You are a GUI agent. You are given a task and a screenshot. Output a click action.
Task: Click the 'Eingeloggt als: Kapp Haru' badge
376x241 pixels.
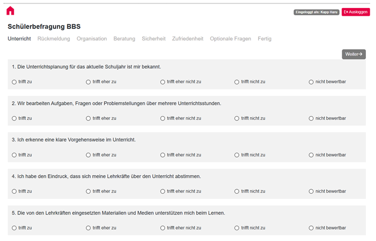click(316, 12)
